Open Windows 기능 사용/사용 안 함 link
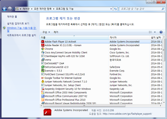Screen dimensions: 167x119 [x=22, y=29]
